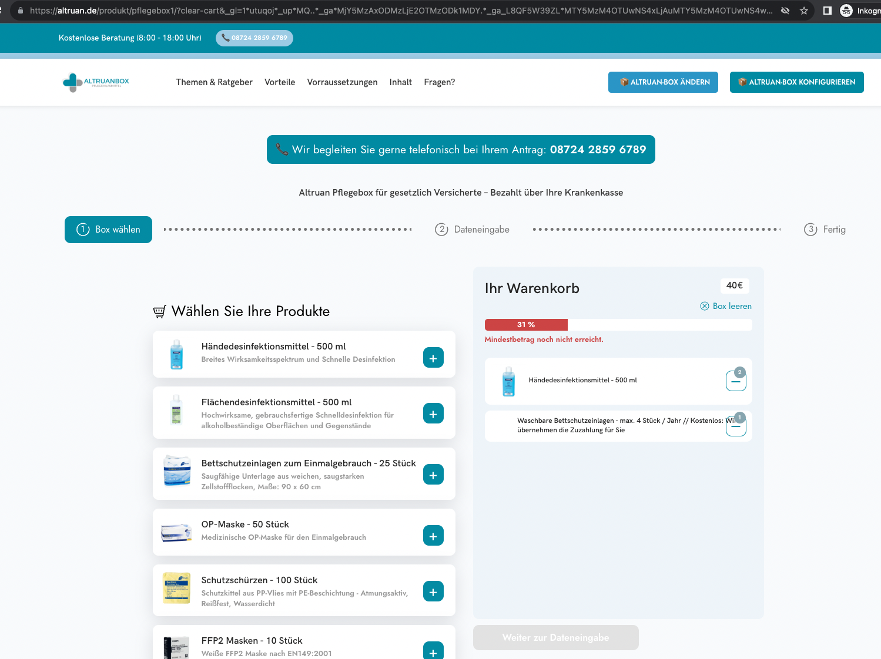The height and width of the screenshot is (659, 881).
Task: Select step 2 Dateneingabe
Action: tap(472, 230)
